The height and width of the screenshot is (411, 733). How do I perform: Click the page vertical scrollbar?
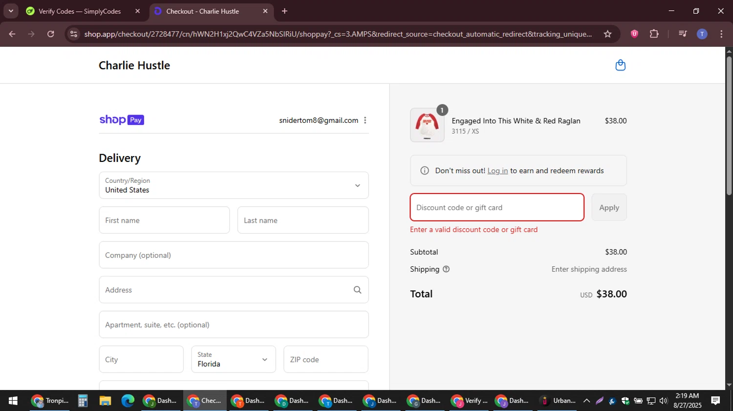[x=729, y=127]
